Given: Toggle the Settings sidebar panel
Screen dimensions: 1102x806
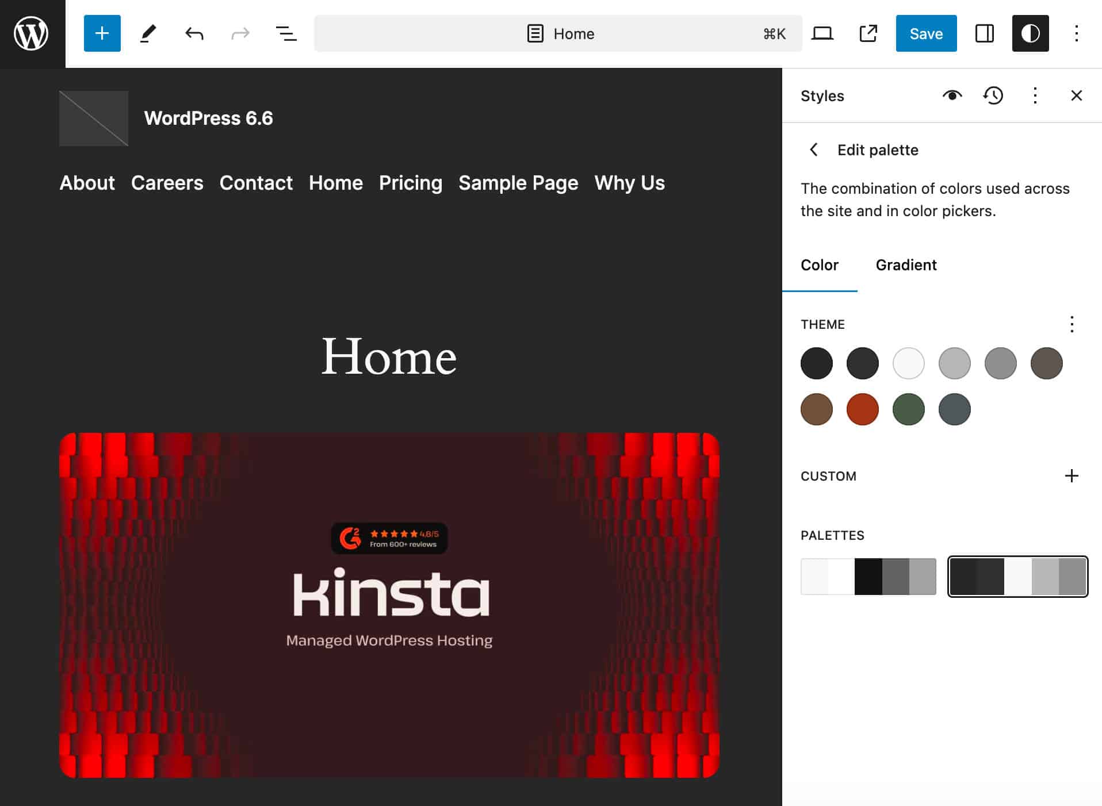Looking at the screenshot, I should click(x=984, y=33).
